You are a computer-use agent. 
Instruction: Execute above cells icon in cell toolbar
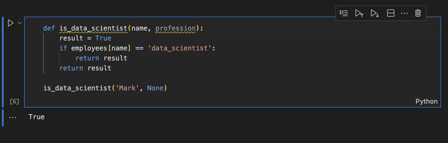pyautogui.click(x=359, y=13)
